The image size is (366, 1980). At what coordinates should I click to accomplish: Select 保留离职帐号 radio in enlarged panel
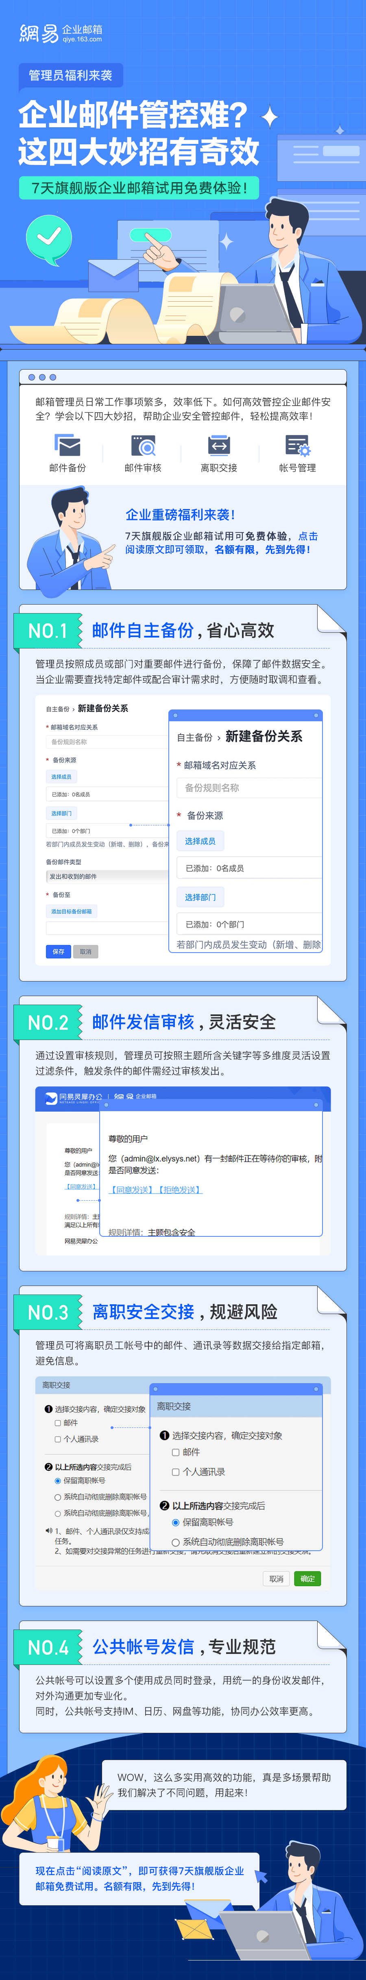[x=175, y=1522]
